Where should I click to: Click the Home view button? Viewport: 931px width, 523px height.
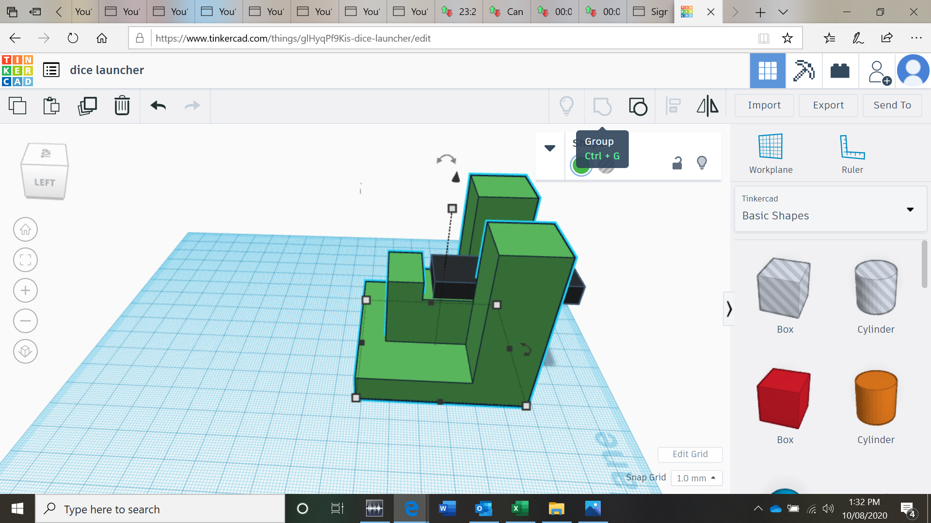[25, 230]
